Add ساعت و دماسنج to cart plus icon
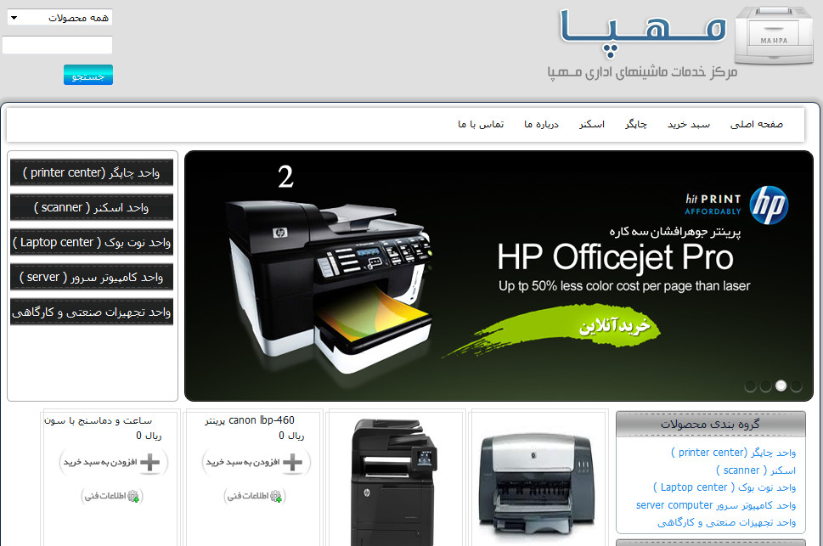Image resolution: width=823 pixels, height=546 pixels. (x=149, y=463)
